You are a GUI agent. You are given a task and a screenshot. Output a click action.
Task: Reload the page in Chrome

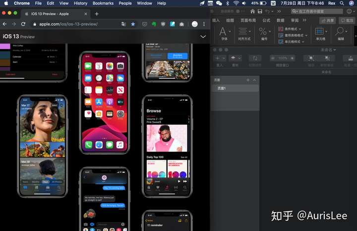[x=23, y=24]
